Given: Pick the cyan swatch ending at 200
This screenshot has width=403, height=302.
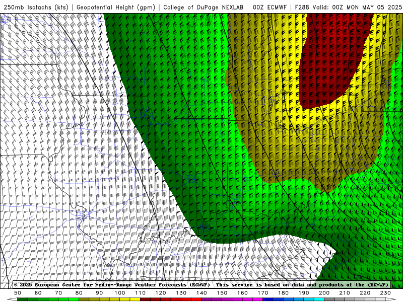Looking at the screenshot, I should (x=319, y=299).
